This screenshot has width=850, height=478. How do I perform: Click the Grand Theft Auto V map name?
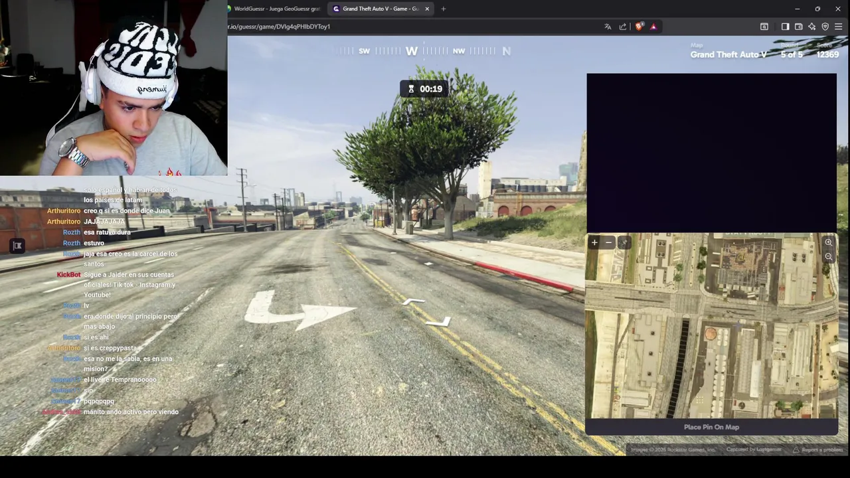pos(728,54)
